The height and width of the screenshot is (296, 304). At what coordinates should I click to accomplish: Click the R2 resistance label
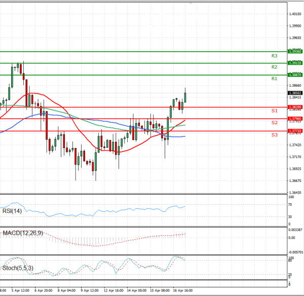pos(274,67)
